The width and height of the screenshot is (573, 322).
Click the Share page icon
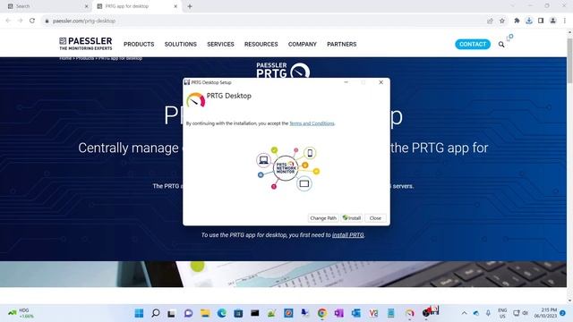click(x=490, y=21)
